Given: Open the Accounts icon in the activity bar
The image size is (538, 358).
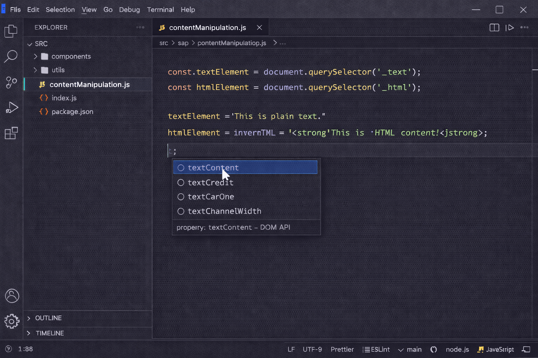Looking at the screenshot, I should tap(12, 296).
